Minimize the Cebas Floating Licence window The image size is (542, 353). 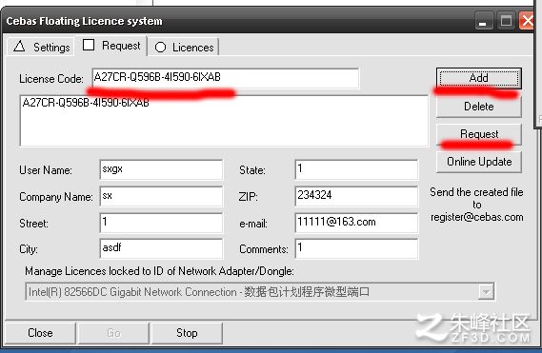click(483, 21)
